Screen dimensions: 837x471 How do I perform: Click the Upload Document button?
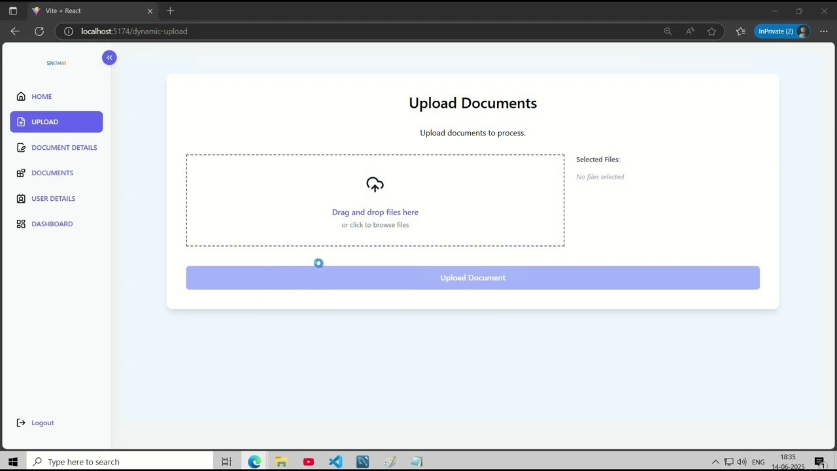tap(473, 277)
